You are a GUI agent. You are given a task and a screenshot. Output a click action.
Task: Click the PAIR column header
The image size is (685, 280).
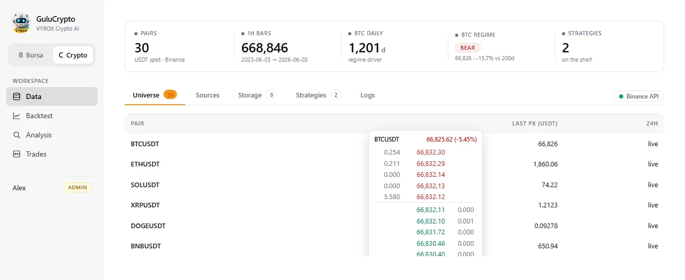click(138, 123)
